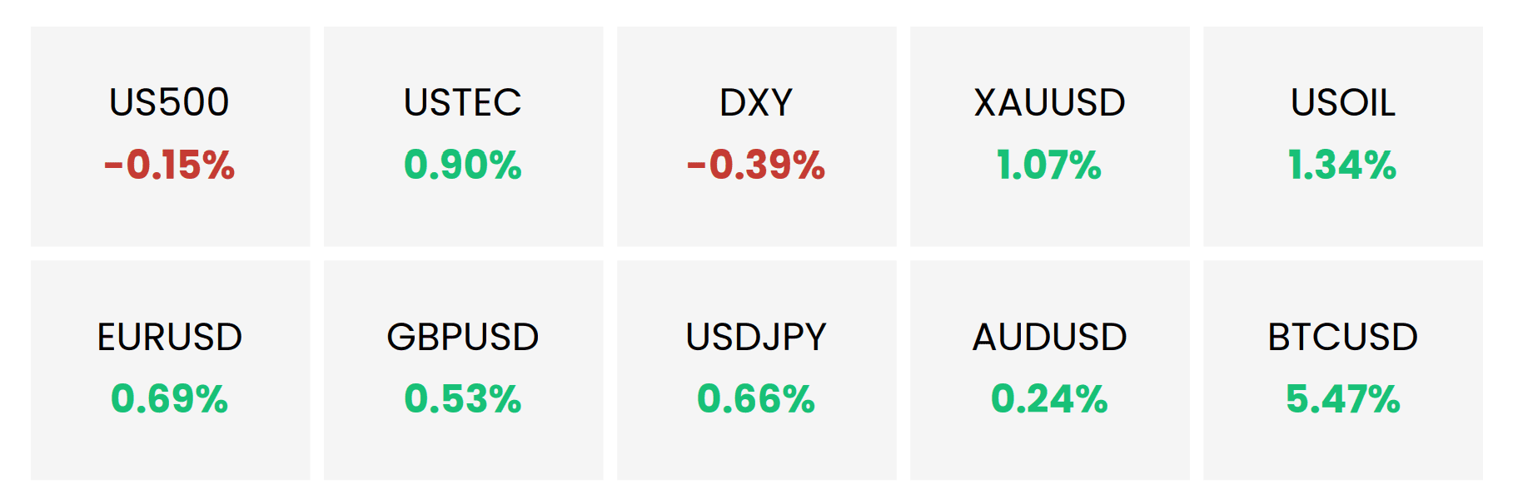This screenshot has width=1518, height=484.
Task: Open the US500 market tile
Action: pos(170,136)
